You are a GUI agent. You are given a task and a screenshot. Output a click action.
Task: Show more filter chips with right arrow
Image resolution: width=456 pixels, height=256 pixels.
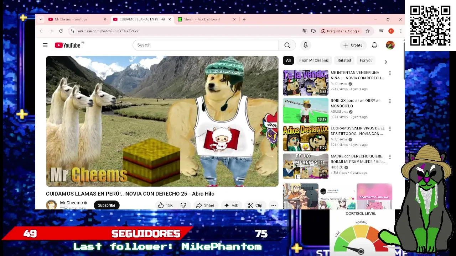385,62
